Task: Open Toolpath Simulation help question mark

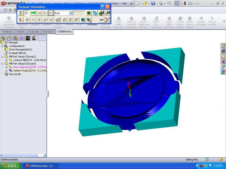Action: (x=103, y=6)
